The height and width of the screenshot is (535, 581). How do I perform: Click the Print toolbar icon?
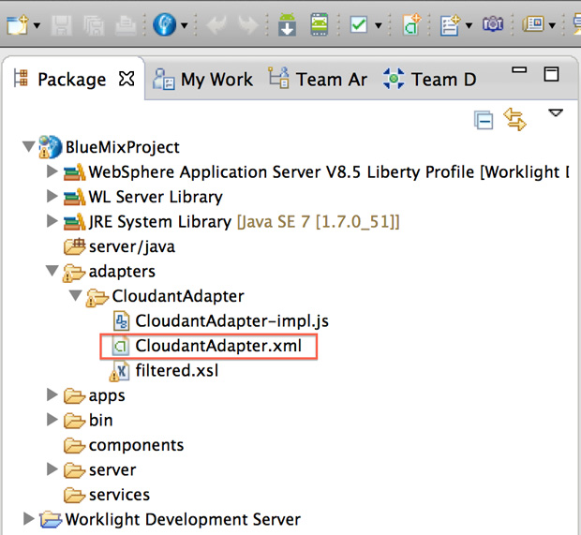126,25
